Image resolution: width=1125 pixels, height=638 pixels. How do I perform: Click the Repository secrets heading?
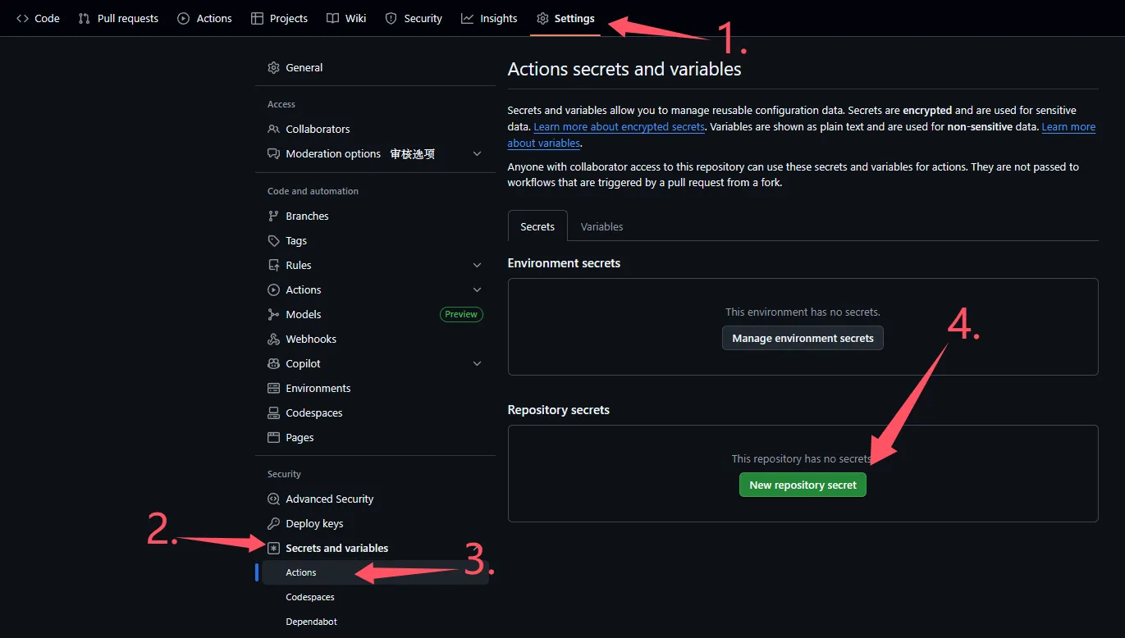(559, 410)
